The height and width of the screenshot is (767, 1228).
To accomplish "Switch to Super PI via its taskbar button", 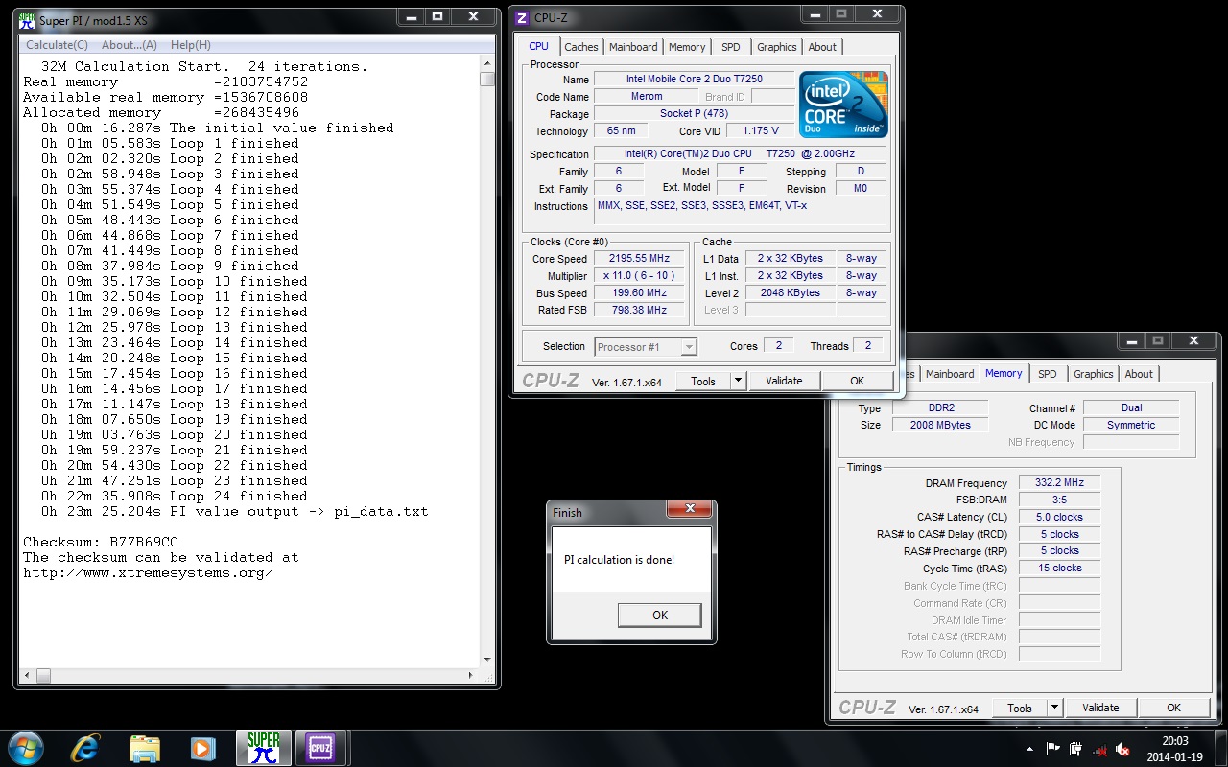I will (x=263, y=748).
